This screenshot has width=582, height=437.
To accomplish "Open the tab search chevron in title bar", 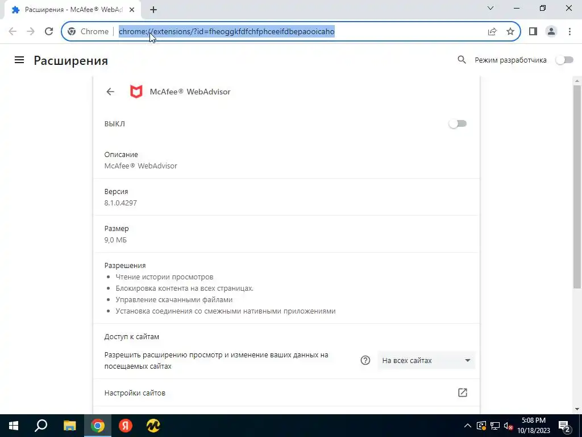I will coord(490,8).
